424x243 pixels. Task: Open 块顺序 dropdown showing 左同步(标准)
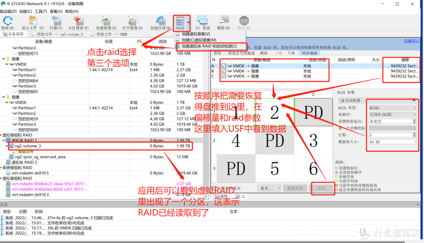point(392,114)
